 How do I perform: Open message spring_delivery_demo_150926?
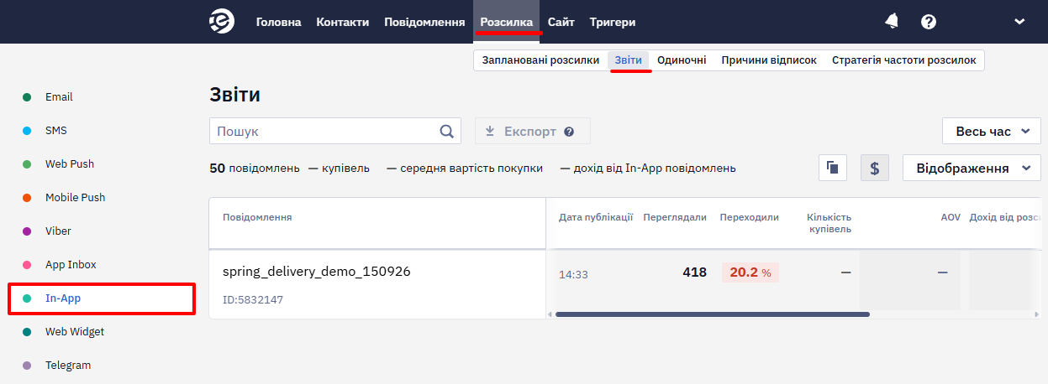(317, 272)
